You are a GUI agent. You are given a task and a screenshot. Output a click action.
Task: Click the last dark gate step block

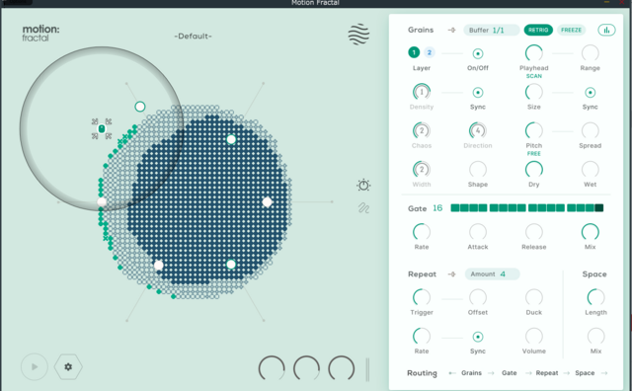(x=599, y=208)
